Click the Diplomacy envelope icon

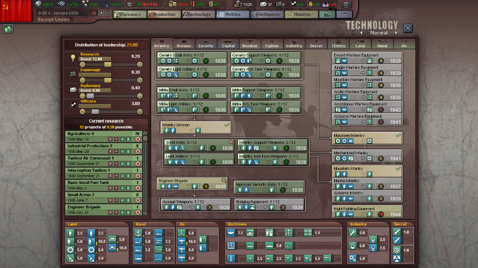[x=73, y=90]
